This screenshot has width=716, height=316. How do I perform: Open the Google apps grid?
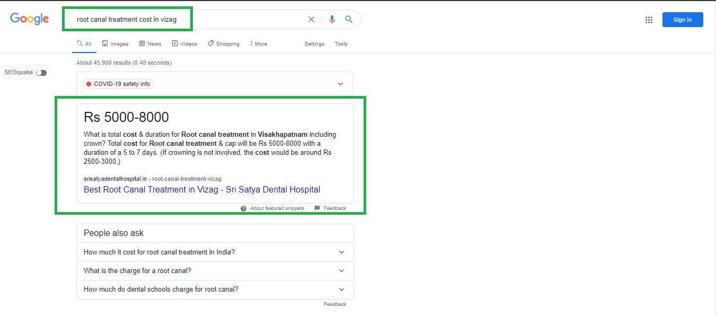point(649,20)
